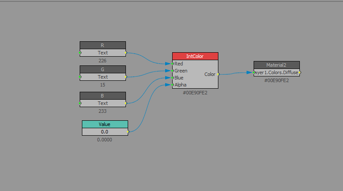
Task: Click the Text field of the B node
Action: 103,103
